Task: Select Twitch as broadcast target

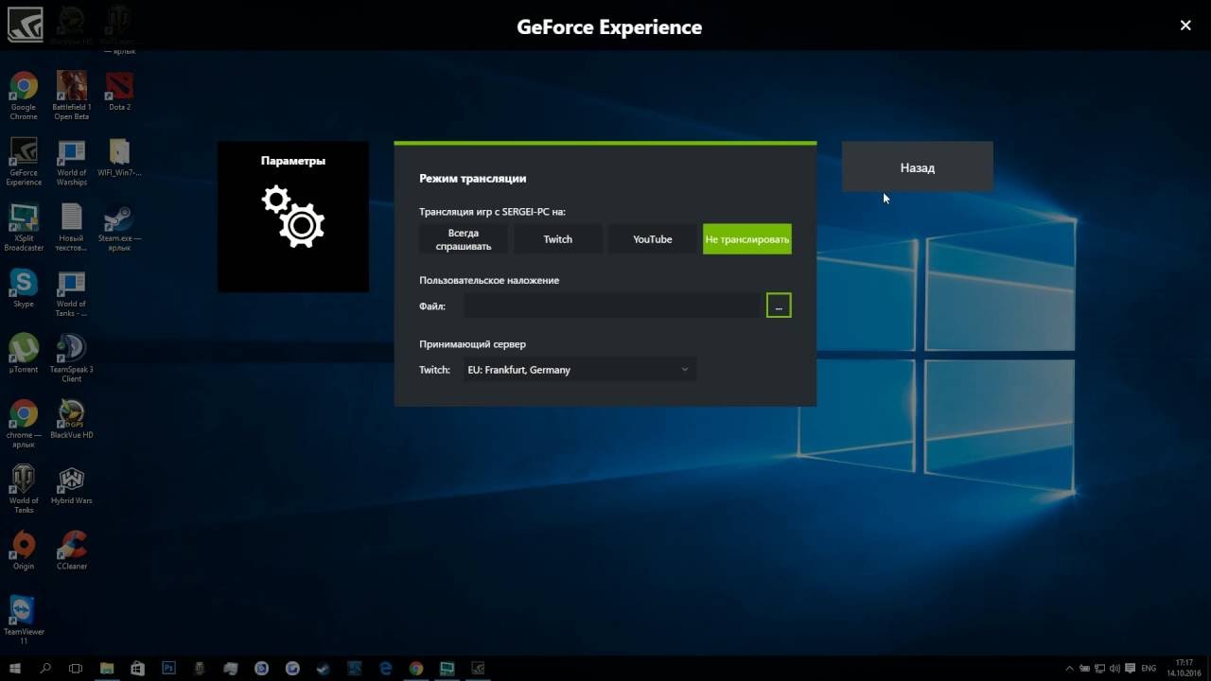Action: [x=558, y=239]
